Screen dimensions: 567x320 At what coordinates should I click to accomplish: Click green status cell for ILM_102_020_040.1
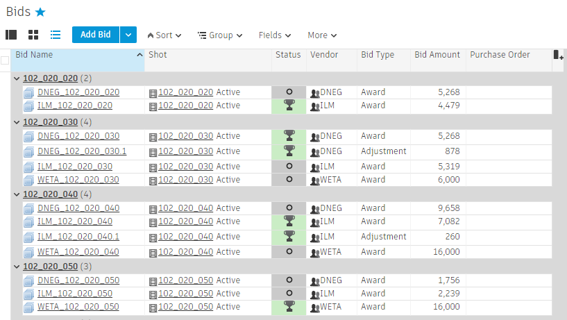(289, 237)
